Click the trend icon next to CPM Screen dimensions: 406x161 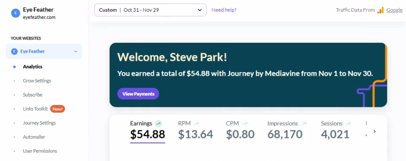[245, 123]
